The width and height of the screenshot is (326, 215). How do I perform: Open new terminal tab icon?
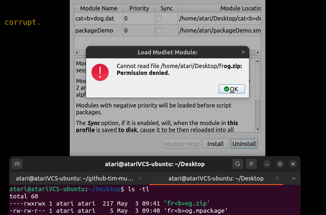17,164
